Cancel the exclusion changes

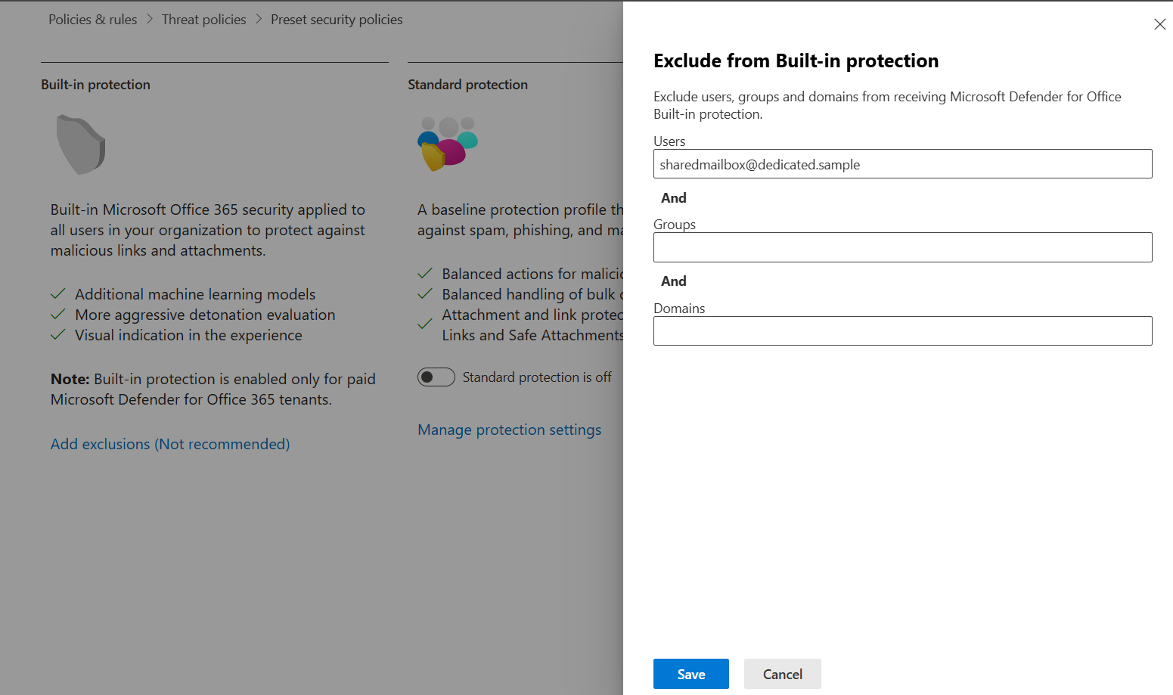(782, 674)
